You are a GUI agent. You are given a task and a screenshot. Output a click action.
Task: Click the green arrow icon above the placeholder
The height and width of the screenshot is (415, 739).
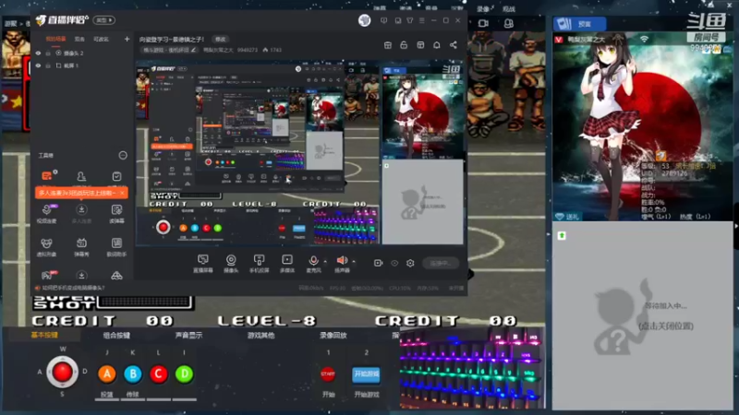tap(562, 235)
